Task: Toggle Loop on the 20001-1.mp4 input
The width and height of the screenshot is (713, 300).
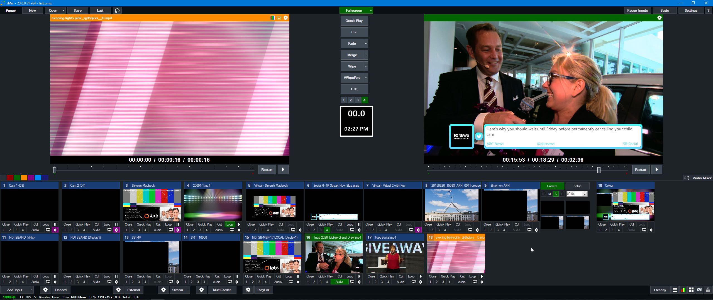Action: (x=229, y=224)
